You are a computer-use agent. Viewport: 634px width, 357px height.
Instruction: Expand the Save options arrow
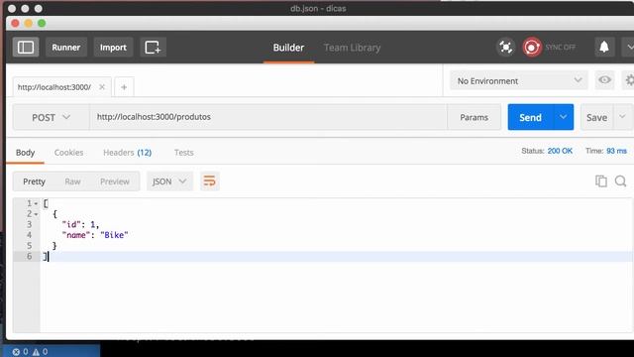coord(623,117)
